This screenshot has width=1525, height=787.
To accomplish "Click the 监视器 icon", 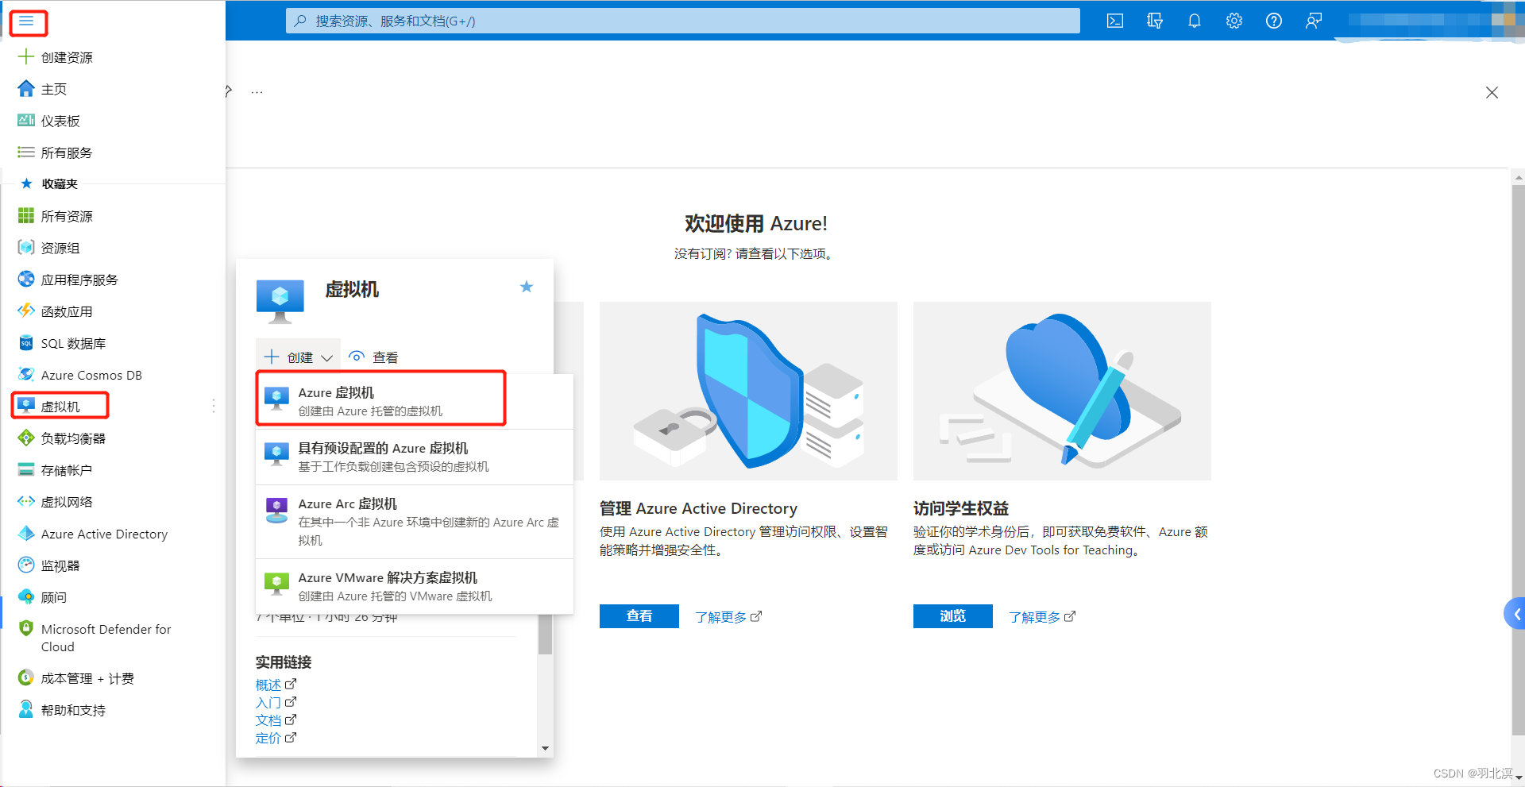I will 26,565.
